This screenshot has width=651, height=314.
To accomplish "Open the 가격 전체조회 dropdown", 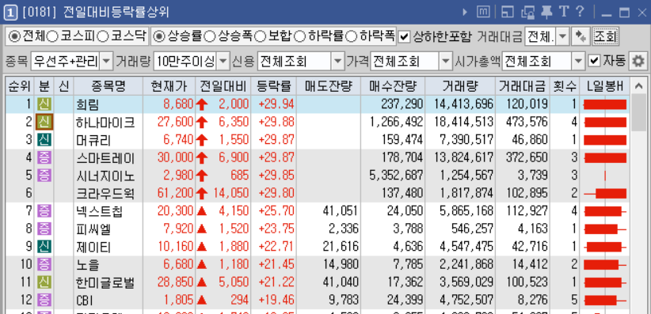I will coord(445,62).
